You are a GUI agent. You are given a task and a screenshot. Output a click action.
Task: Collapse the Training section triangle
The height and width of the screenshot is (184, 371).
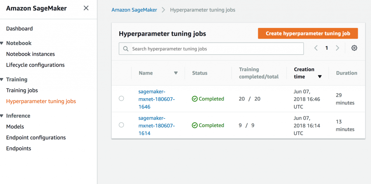point(1,79)
